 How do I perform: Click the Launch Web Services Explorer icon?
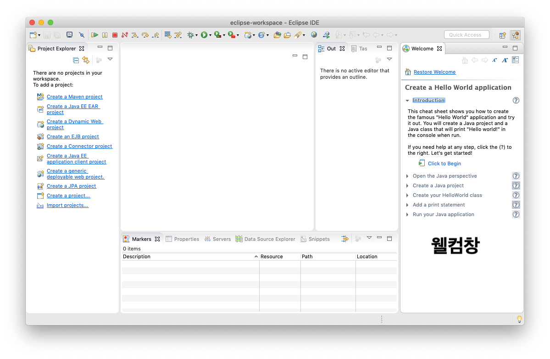coord(326,35)
